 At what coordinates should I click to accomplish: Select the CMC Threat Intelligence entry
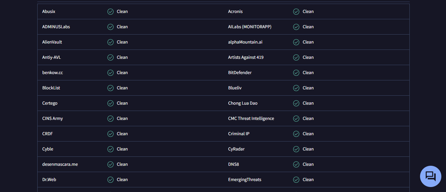(251, 119)
